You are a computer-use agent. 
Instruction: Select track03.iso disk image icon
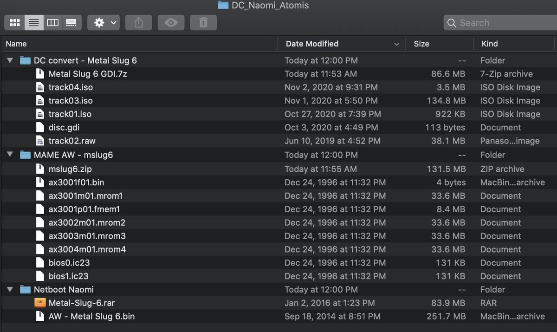(40, 101)
